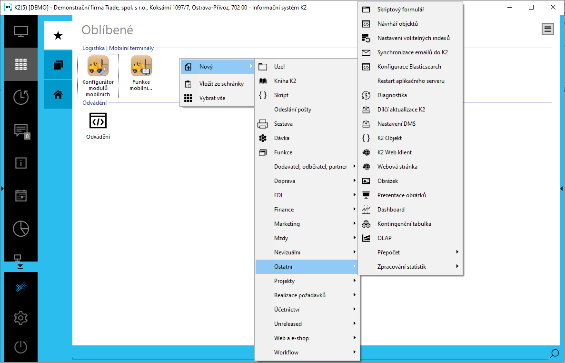Choose Vložit ze schránky
The image size is (565, 363).
point(217,84)
